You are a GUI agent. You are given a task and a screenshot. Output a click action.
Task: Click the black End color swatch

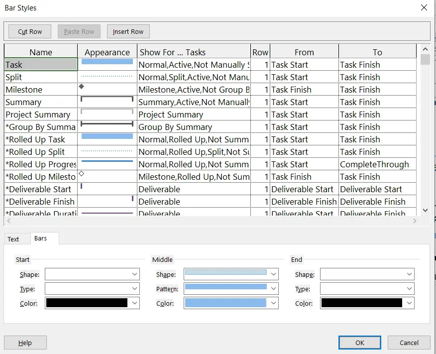[362, 303]
